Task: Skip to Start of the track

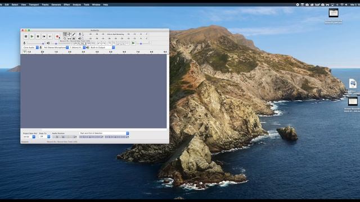Action: click(x=44, y=36)
